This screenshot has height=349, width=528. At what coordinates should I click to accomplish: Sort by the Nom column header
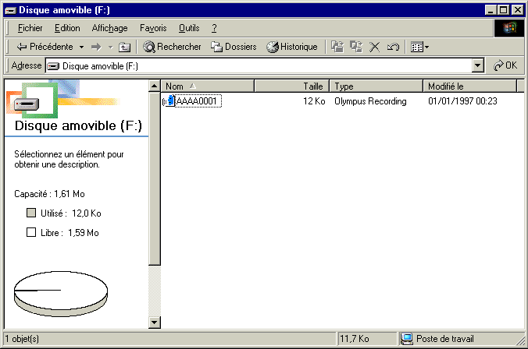click(208, 86)
